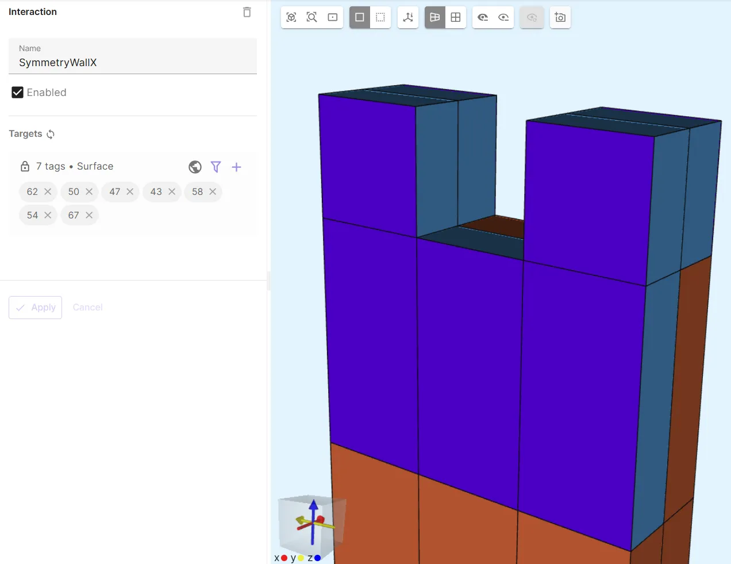The image size is (731, 564).
Task: Click the show axes triad icon
Action: tap(408, 17)
